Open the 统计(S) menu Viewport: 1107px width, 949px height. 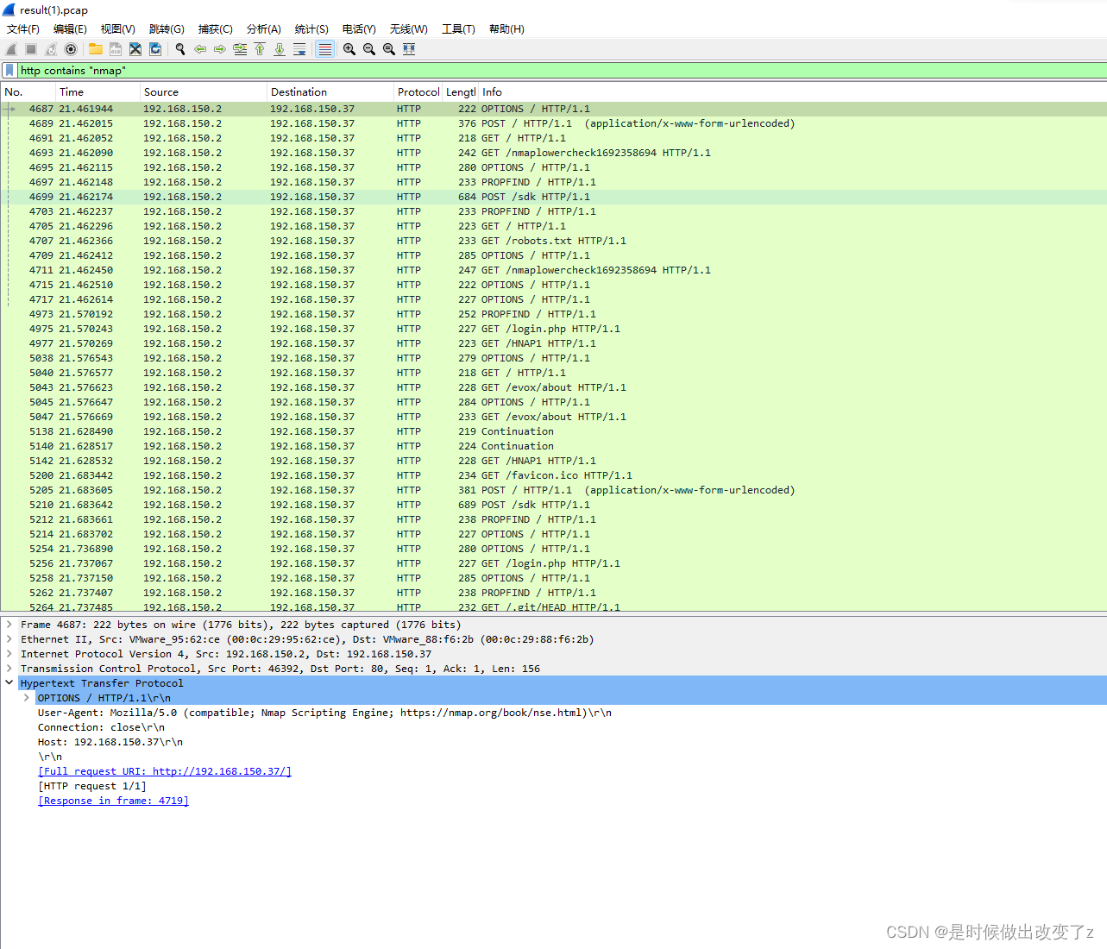[311, 29]
